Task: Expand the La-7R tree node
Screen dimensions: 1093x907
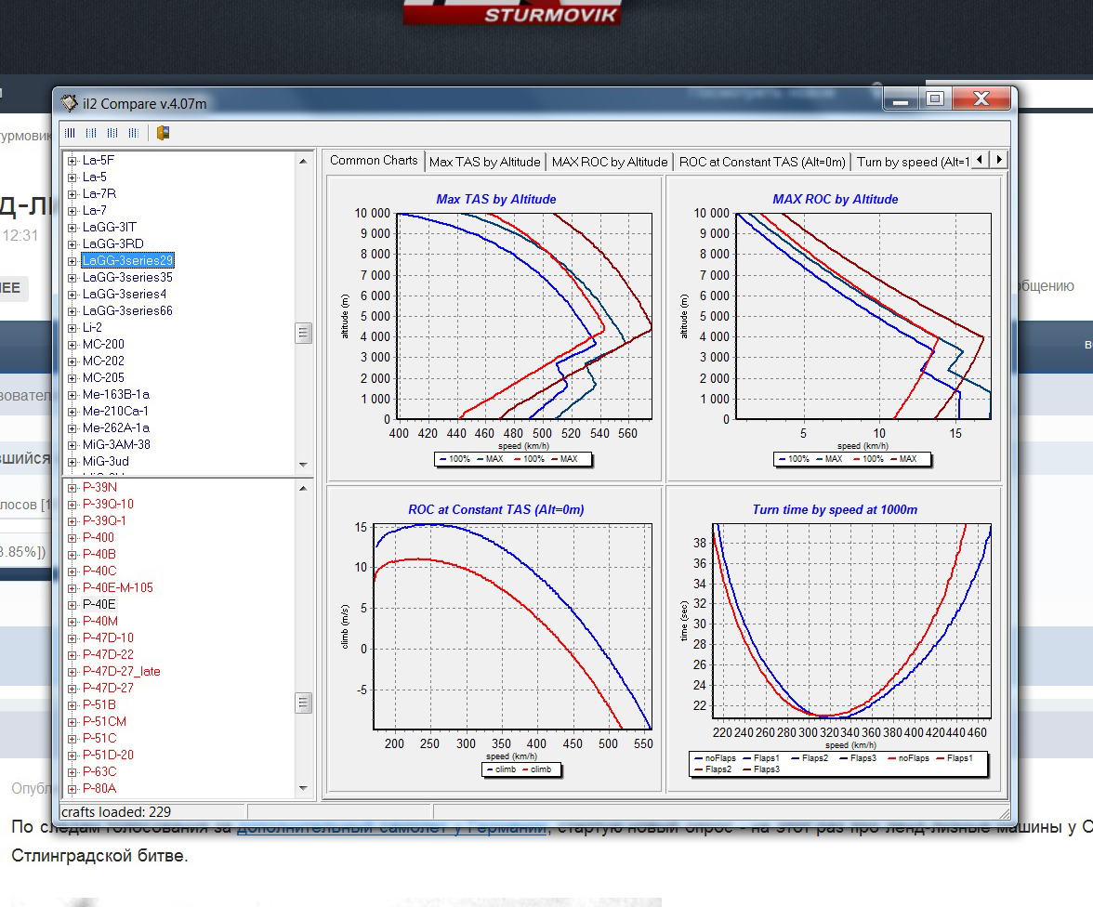Action: pos(72,194)
